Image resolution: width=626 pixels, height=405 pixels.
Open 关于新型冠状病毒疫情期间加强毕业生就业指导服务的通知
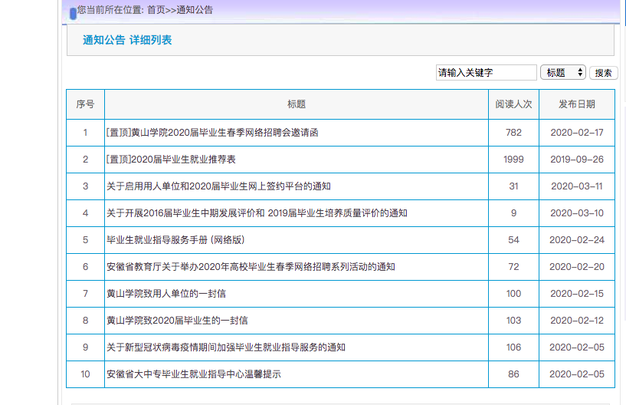pos(226,347)
